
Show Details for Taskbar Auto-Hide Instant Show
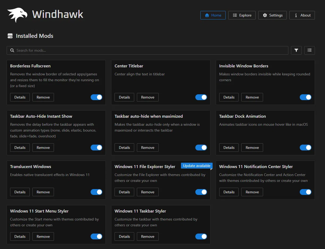pyautogui.click(x=20, y=148)
